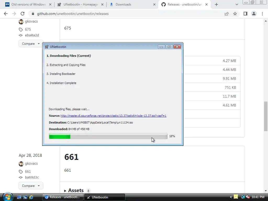The height and width of the screenshot is (201, 268).
Task: Click the network tray icon
Action: [x=243, y=197]
